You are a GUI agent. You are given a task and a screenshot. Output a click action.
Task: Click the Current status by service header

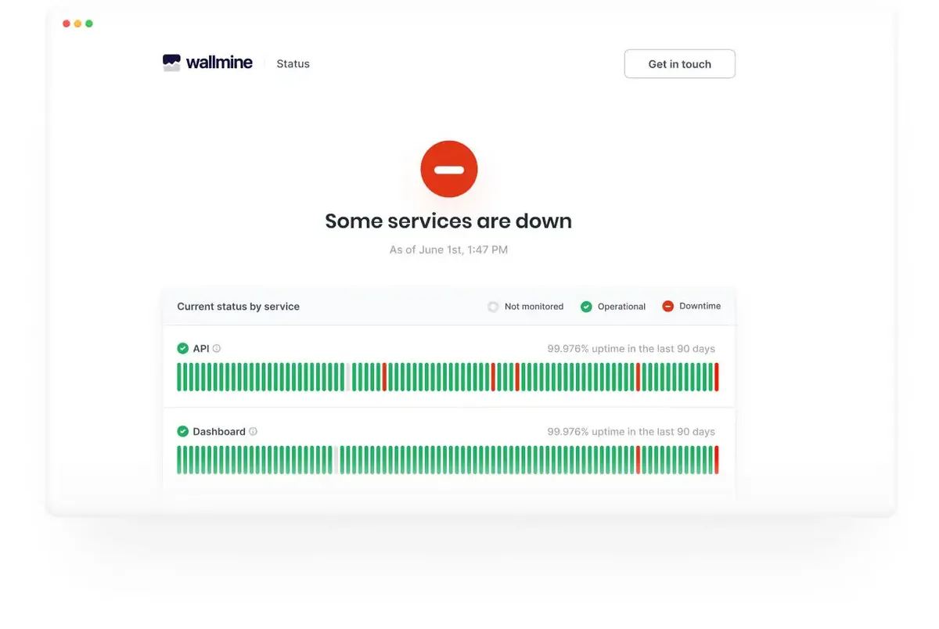coord(238,307)
